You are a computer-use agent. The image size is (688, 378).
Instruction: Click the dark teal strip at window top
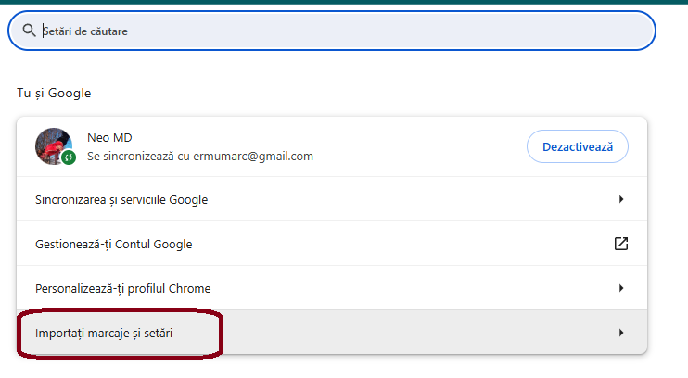click(343, 2)
